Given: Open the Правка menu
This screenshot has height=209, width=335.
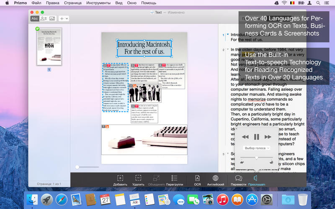Looking at the screenshot, I should point(53,3).
